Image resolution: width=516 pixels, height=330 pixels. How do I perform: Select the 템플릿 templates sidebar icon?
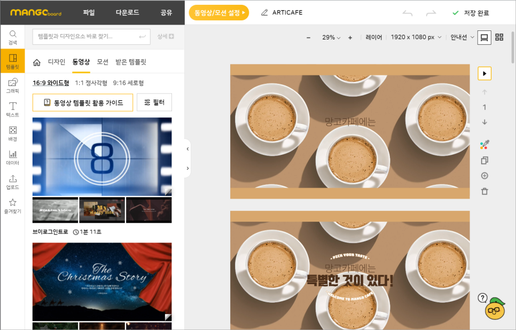point(12,61)
